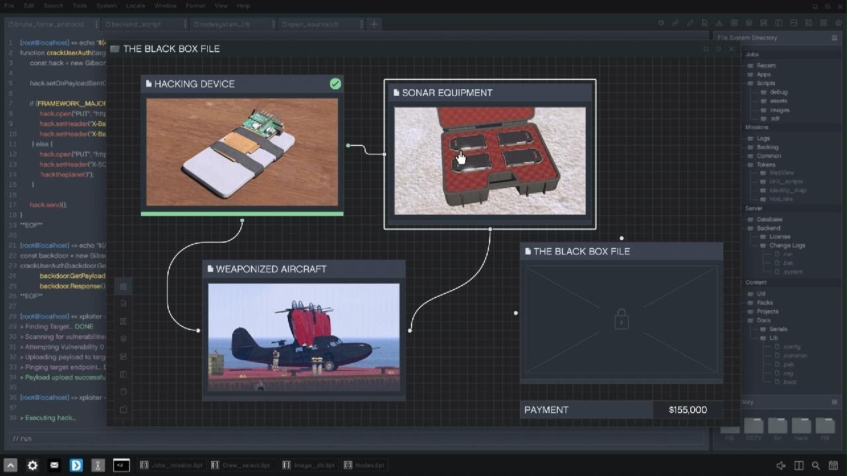This screenshot has height=476, width=847.
Task: Open Image_dir.Spt in the taskbar
Action: (x=309, y=465)
